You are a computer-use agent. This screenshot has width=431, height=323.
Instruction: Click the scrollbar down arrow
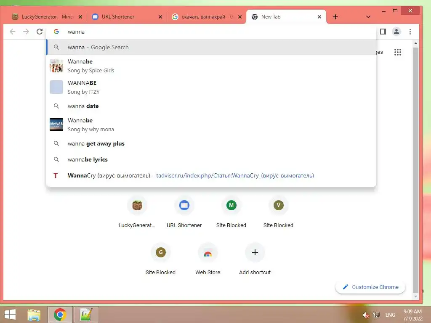(415, 297)
